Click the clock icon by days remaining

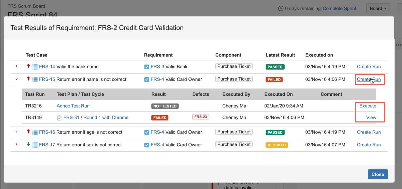click(281, 9)
